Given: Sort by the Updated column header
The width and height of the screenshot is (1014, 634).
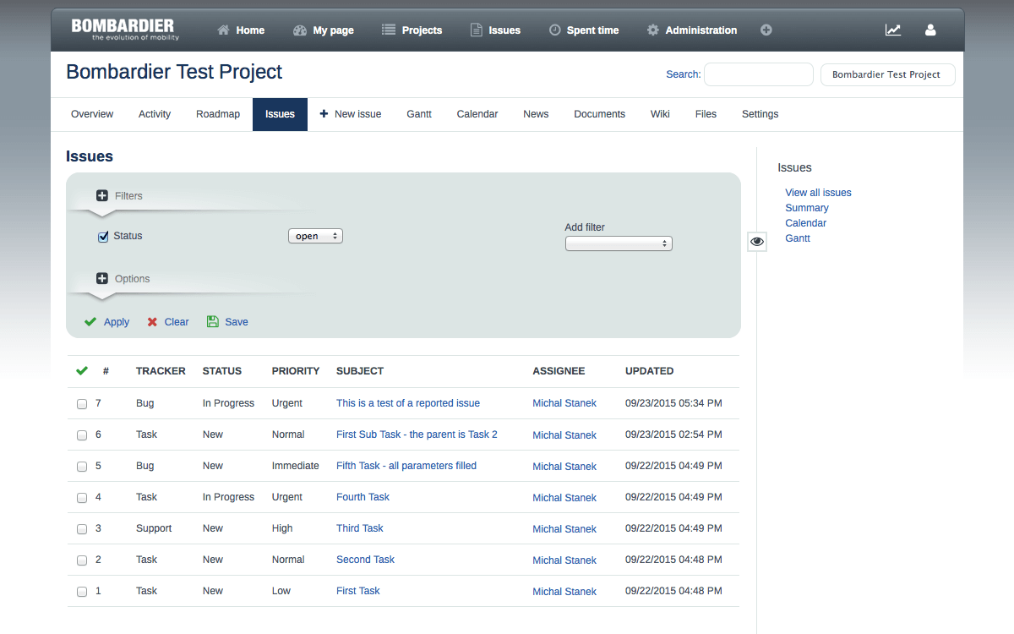Looking at the screenshot, I should [650, 371].
